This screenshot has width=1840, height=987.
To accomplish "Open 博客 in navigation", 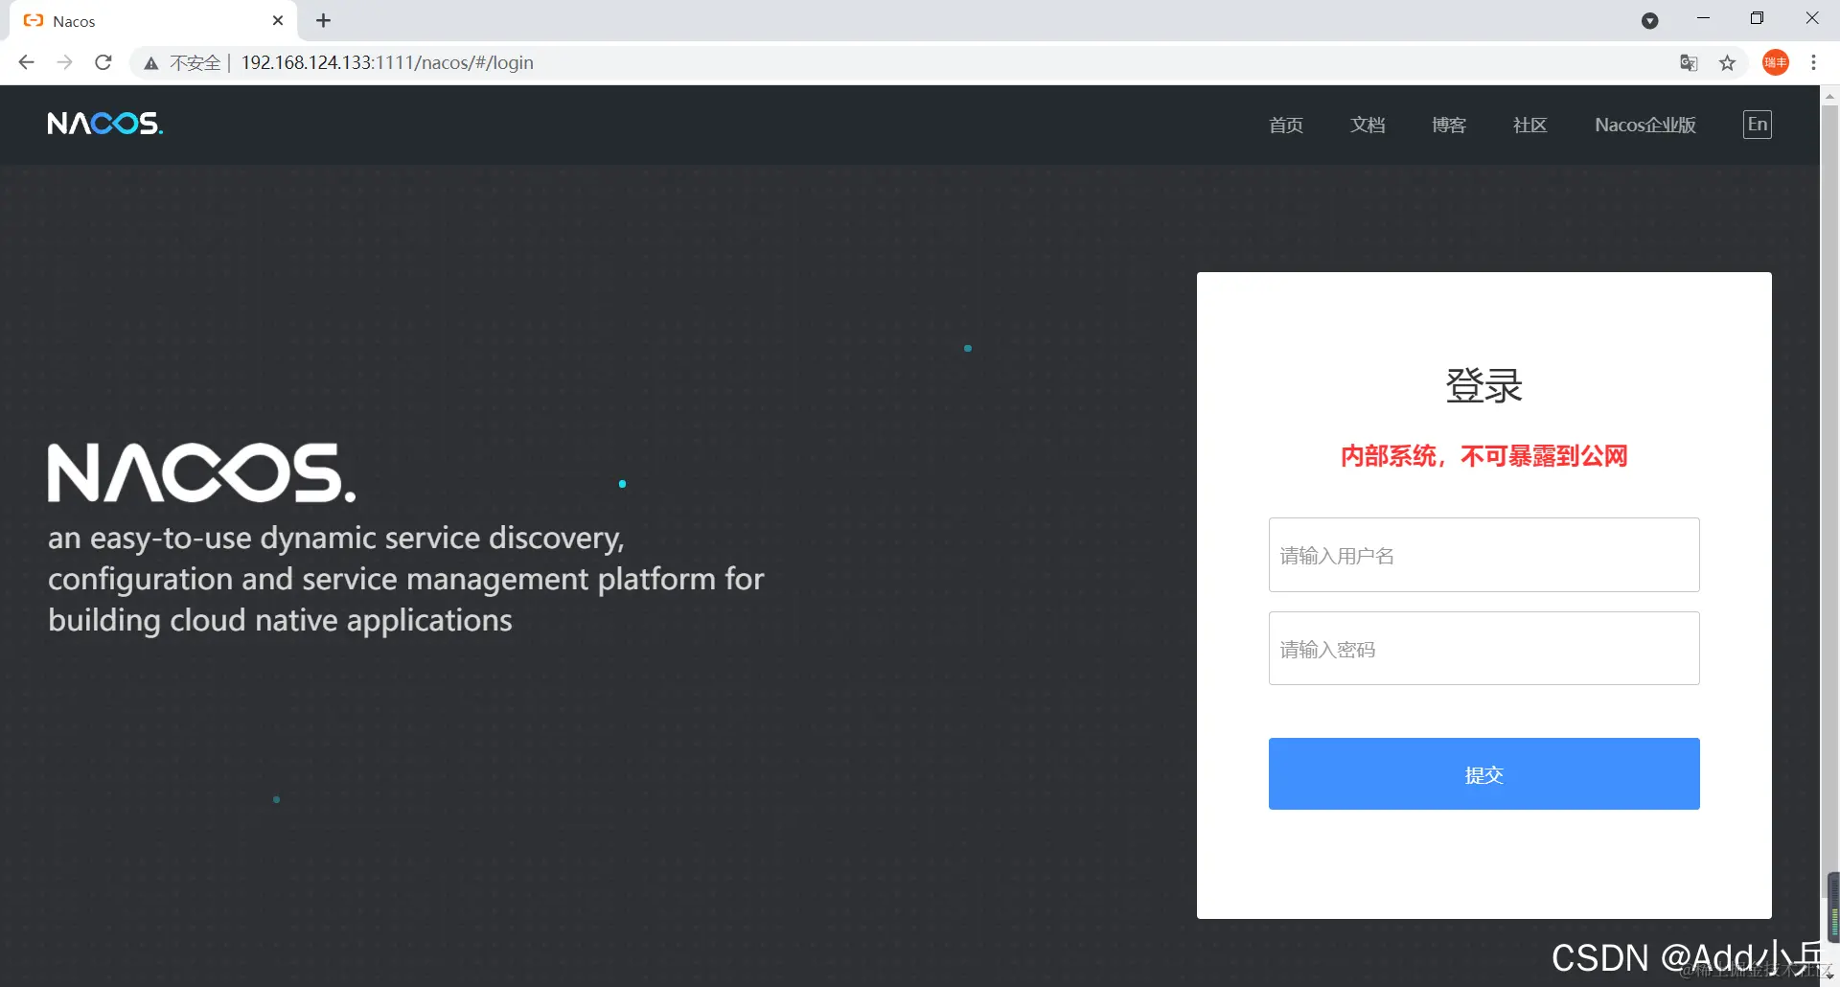I will tap(1449, 125).
